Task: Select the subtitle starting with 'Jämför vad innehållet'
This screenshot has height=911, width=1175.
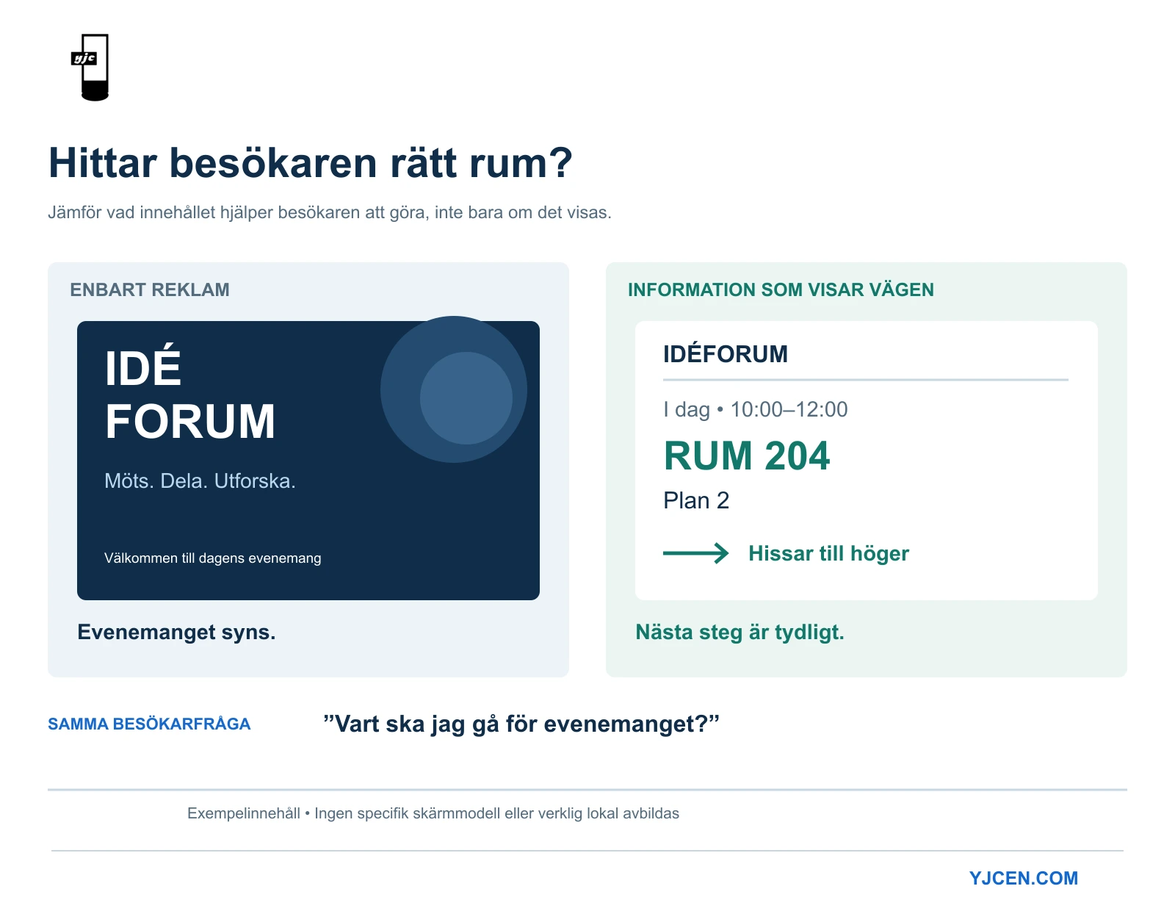Action: (x=330, y=212)
